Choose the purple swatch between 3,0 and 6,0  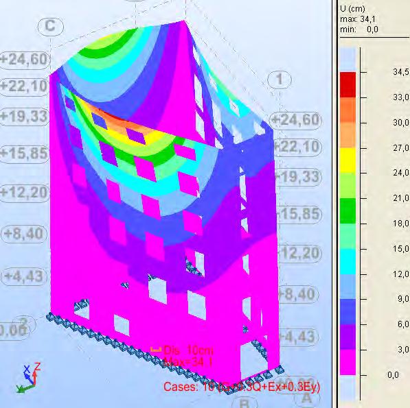tap(348, 337)
